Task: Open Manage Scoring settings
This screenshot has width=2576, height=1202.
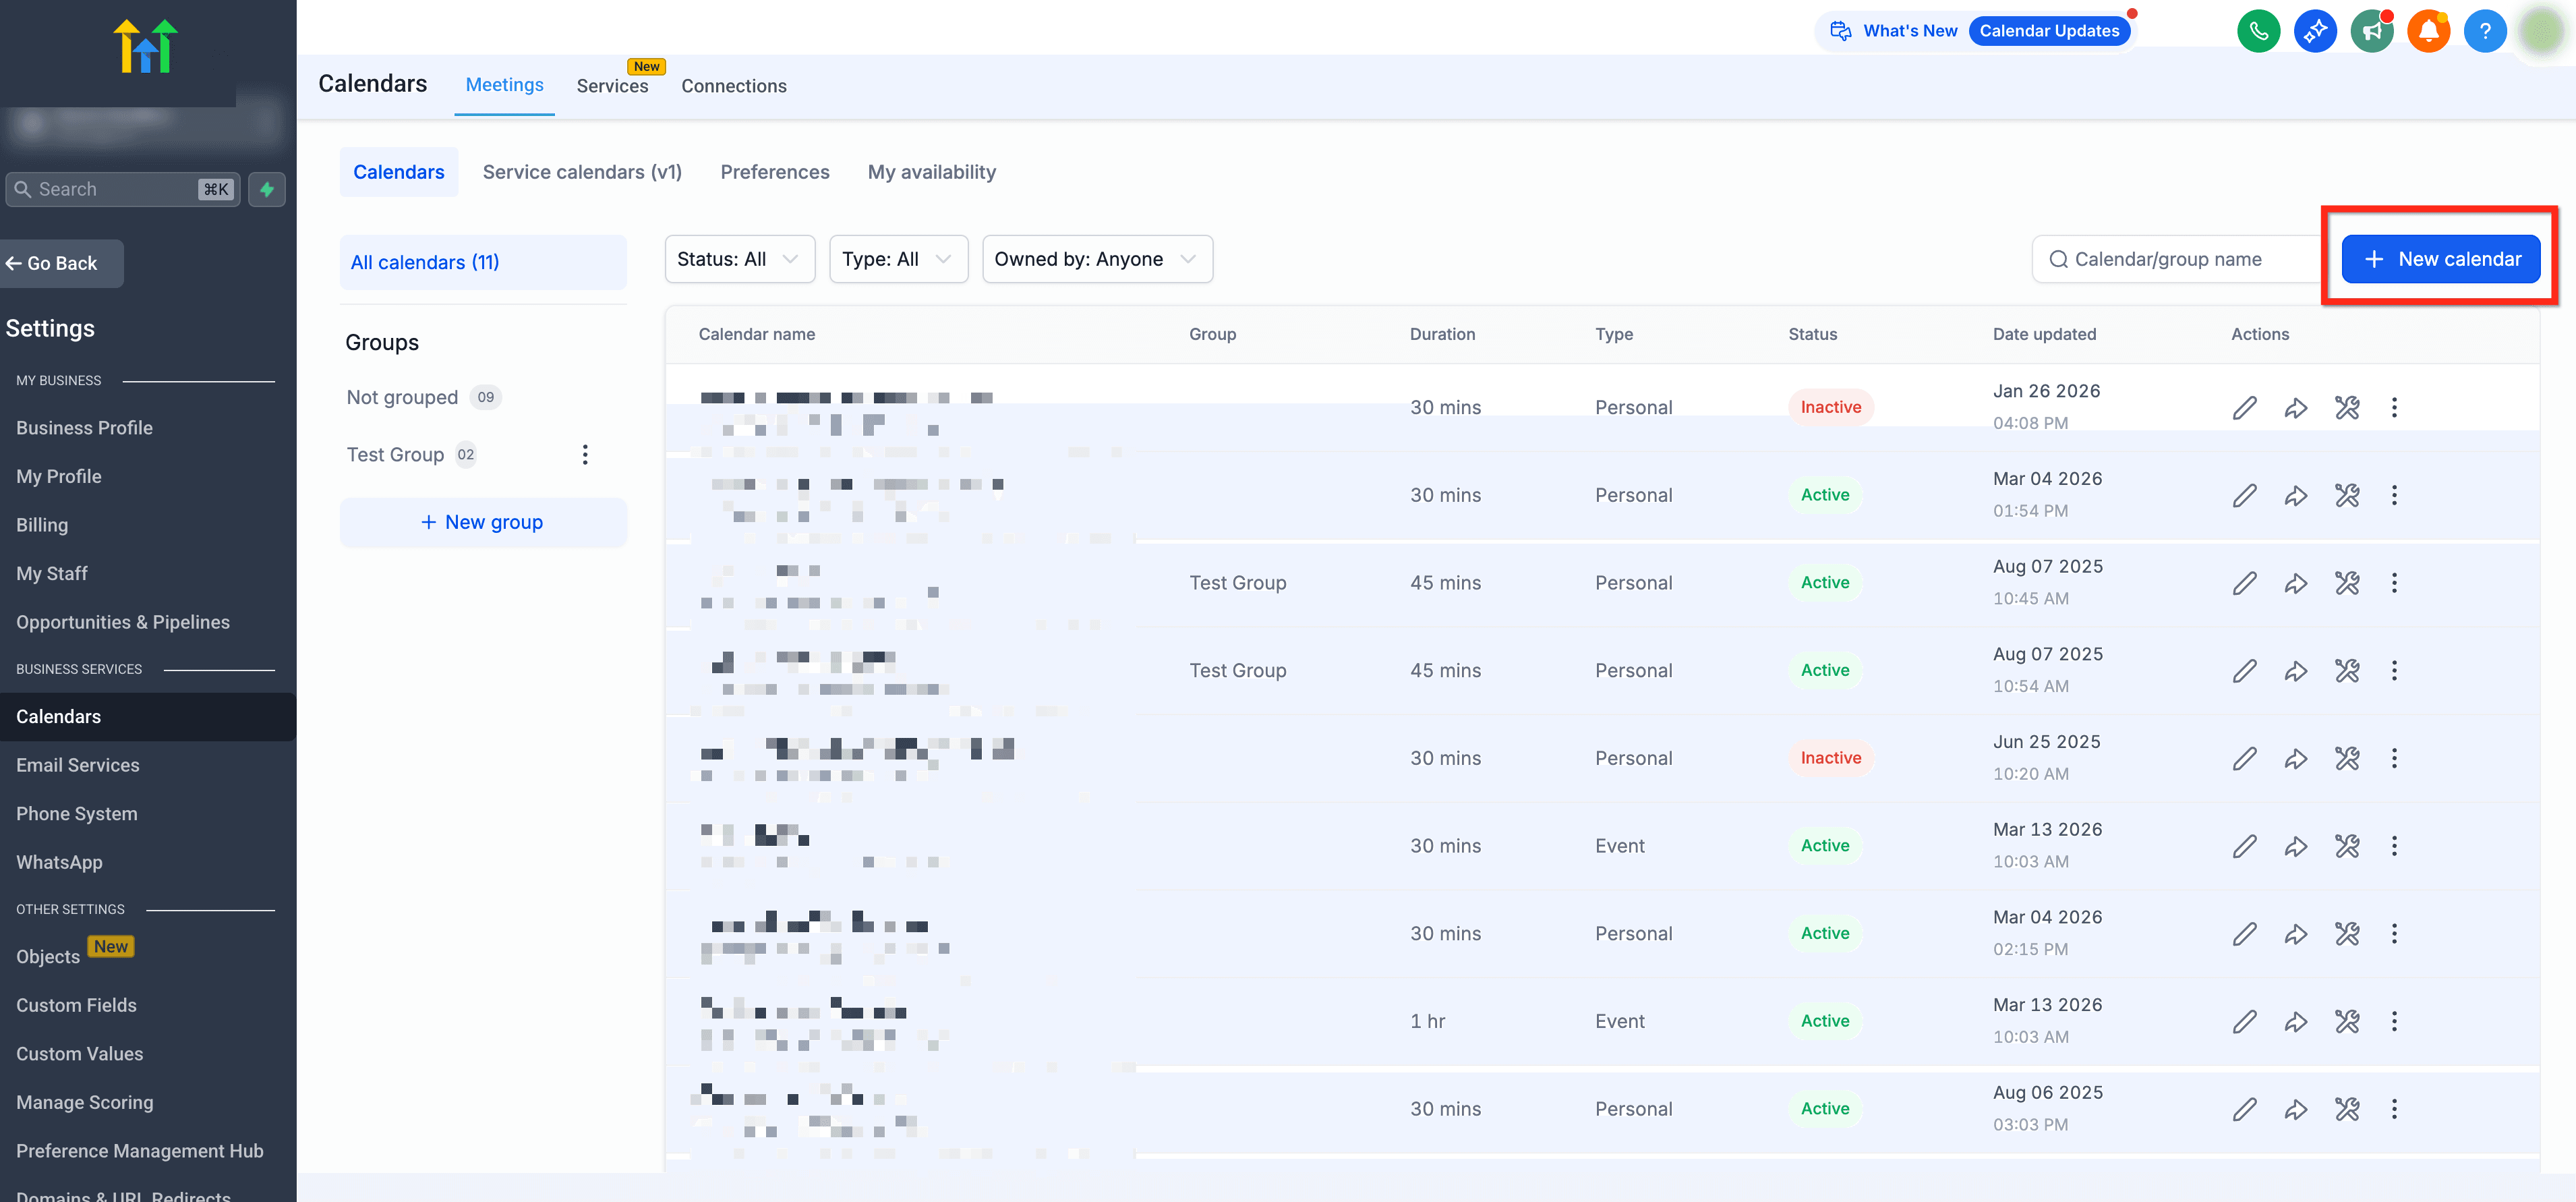Action: click(85, 1102)
